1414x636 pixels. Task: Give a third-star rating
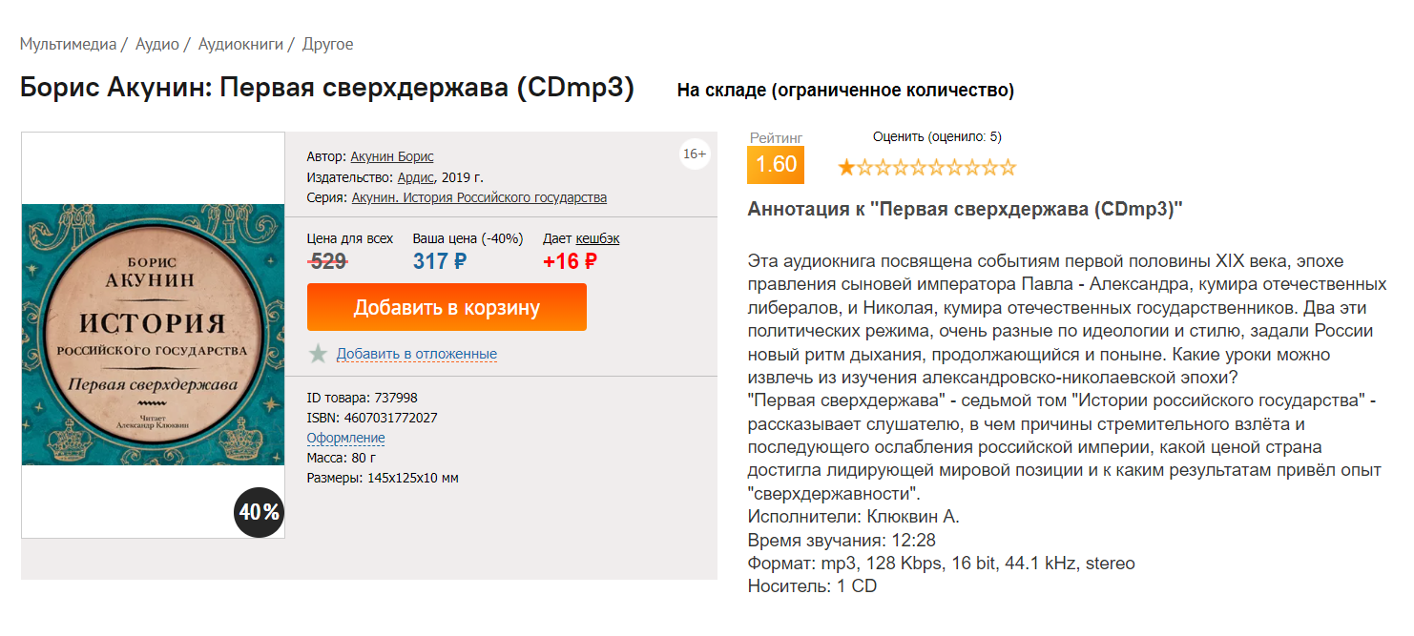tap(883, 169)
